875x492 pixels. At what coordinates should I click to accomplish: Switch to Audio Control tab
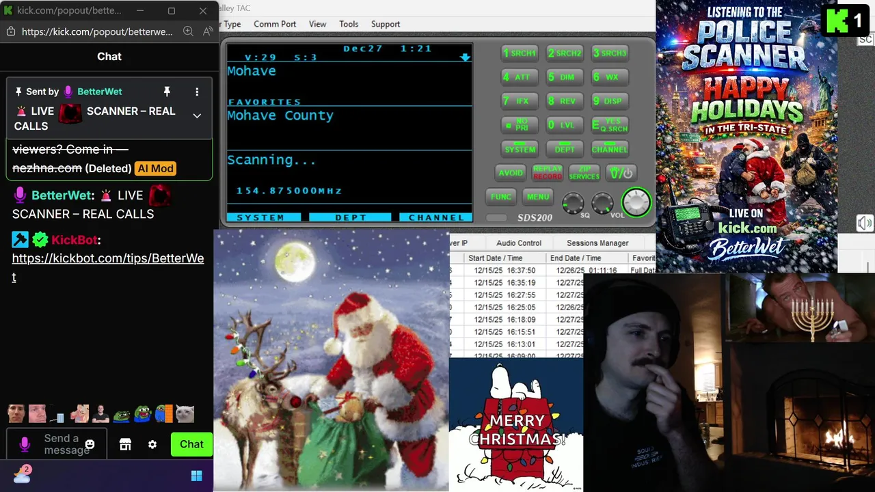click(x=519, y=243)
